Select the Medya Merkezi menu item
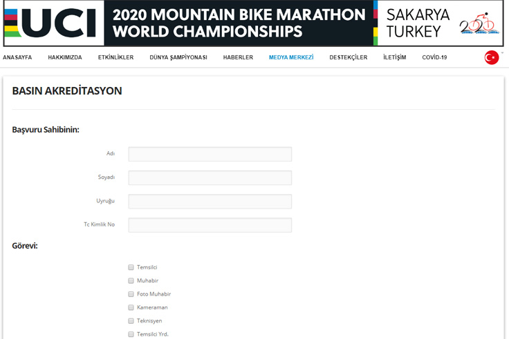The width and height of the screenshot is (509, 339). [291, 57]
